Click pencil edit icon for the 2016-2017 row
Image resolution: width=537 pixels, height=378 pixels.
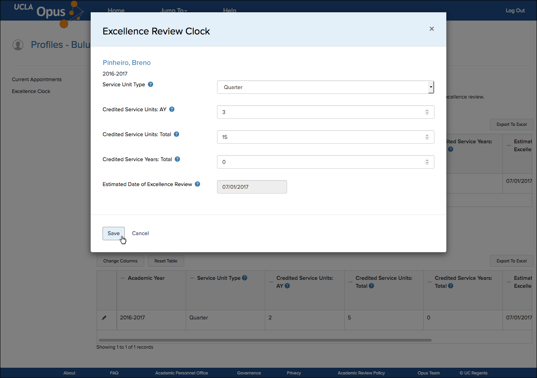(104, 317)
